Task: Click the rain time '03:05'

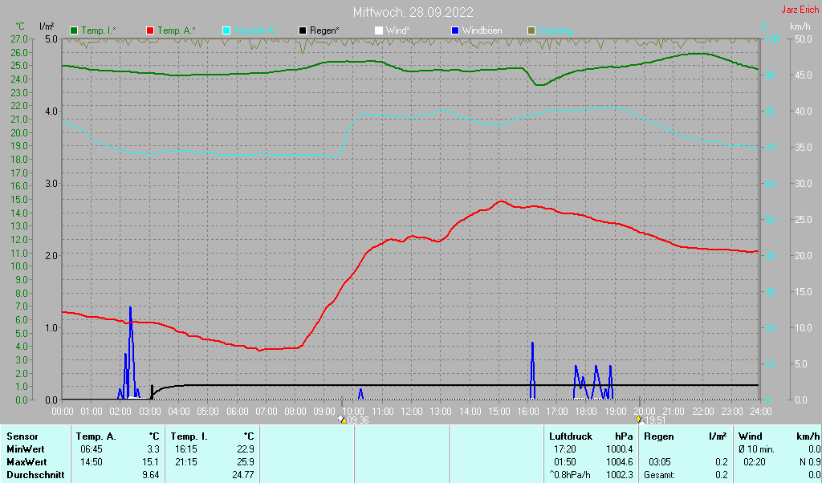Action: click(660, 463)
